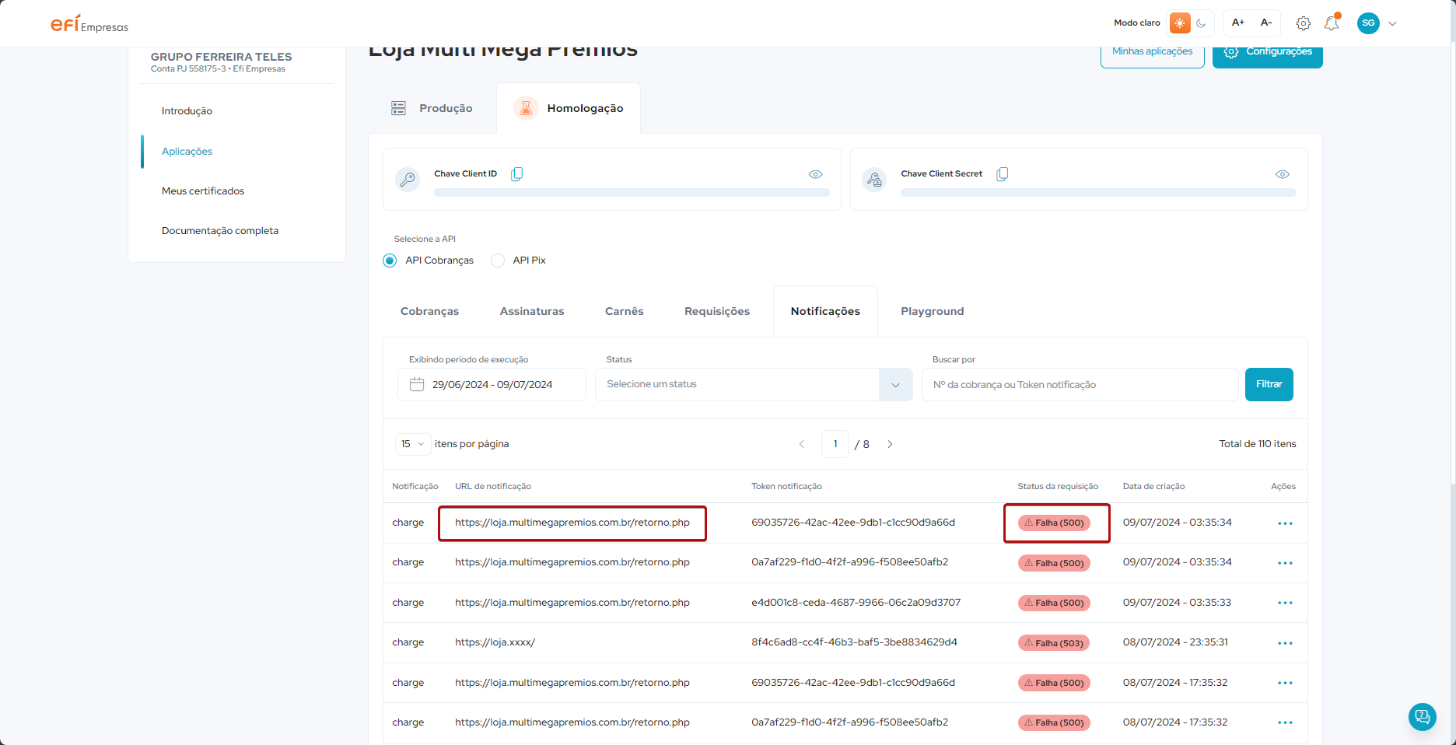Screen dimensions: 1456x745
Task: Click the Efí Empresas logo
Action: pos(89,23)
